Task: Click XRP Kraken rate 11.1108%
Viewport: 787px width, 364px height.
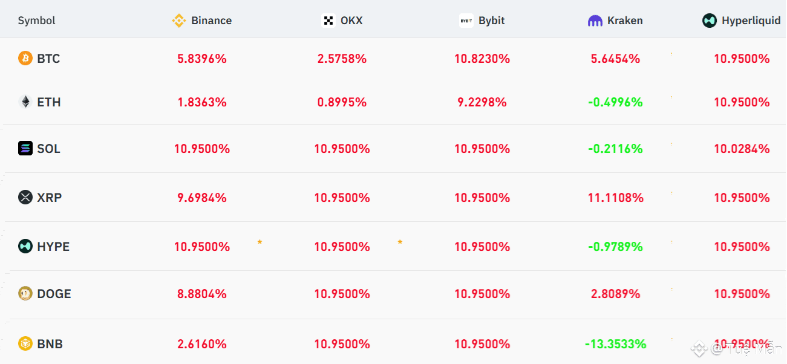Action: (x=615, y=198)
